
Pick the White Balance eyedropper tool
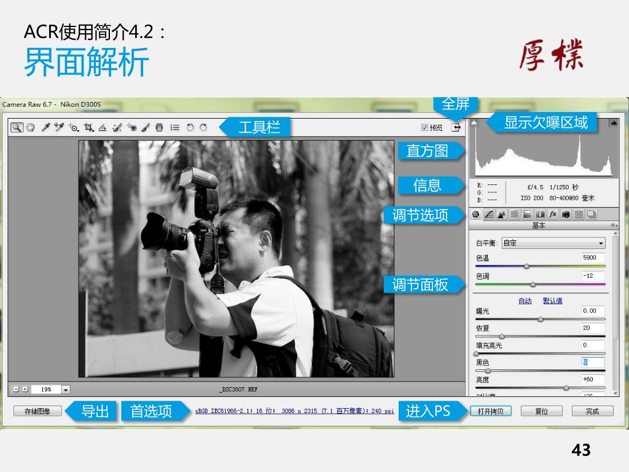pos(45,127)
